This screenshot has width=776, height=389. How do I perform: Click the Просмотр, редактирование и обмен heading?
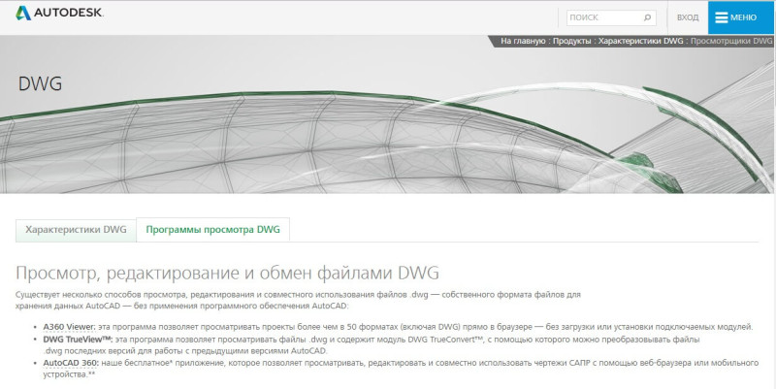[227, 273]
